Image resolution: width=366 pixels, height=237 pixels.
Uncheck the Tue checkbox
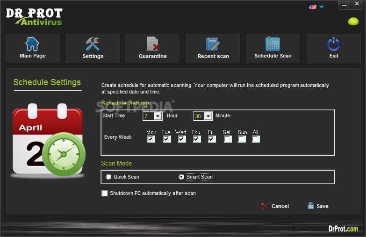point(167,139)
